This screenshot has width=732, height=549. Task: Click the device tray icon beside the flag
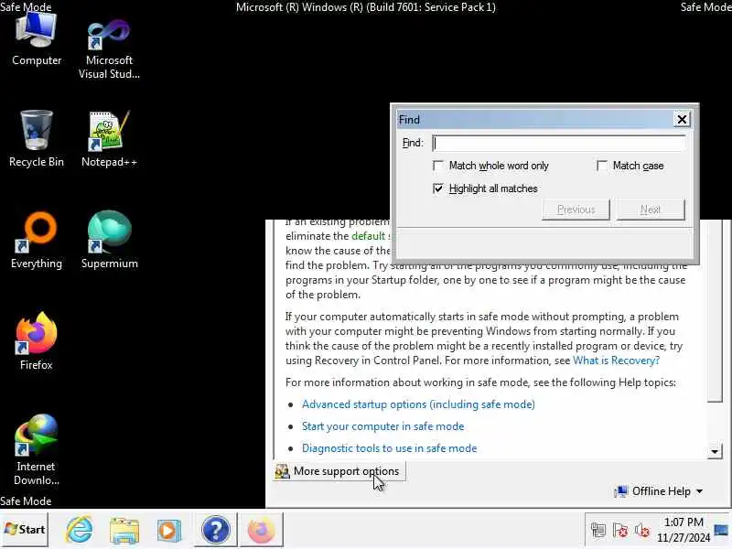(598, 531)
